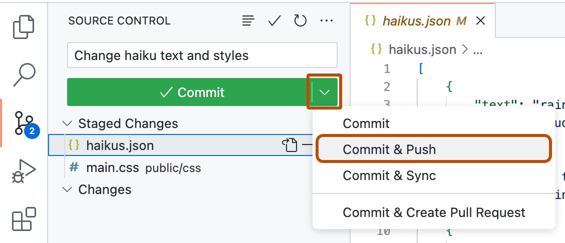Click the checkmark commit icon in header
Screen dimensions: 565x243
[274, 20]
